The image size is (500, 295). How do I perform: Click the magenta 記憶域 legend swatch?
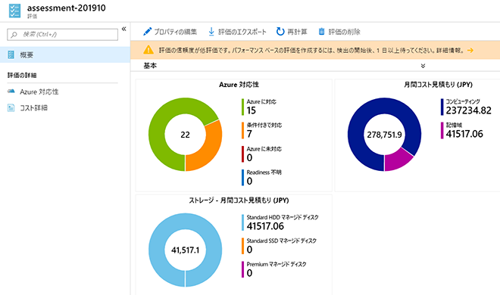tap(442, 130)
